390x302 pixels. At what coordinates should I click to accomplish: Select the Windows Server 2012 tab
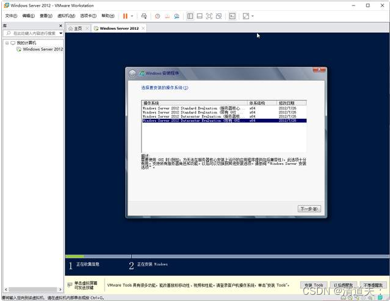(119, 29)
